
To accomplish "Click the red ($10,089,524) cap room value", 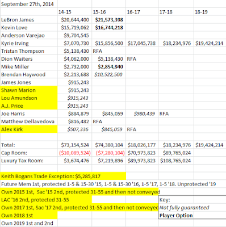I will pos(75,153).
